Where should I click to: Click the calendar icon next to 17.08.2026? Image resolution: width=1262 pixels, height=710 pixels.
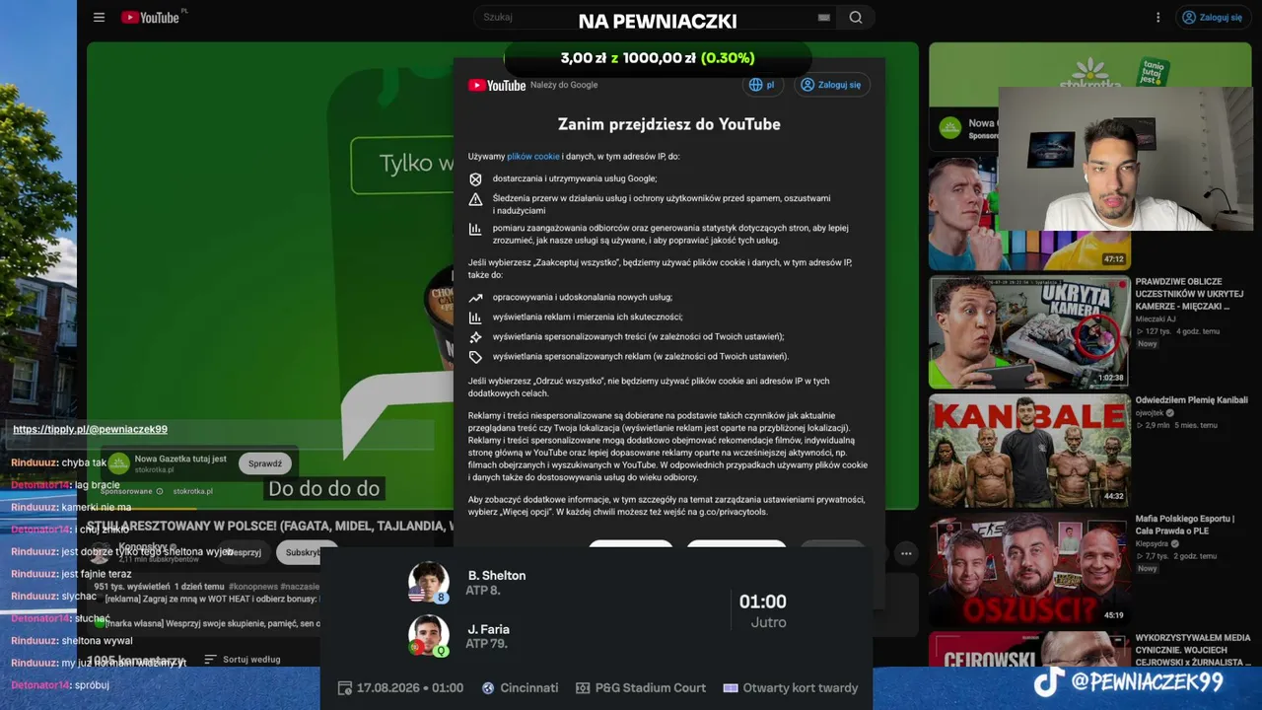click(344, 688)
